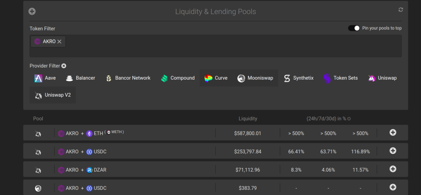Expand the $253,797.84 AKRO + USDC pool
The width and height of the screenshot is (421, 195).
coord(393,151)
